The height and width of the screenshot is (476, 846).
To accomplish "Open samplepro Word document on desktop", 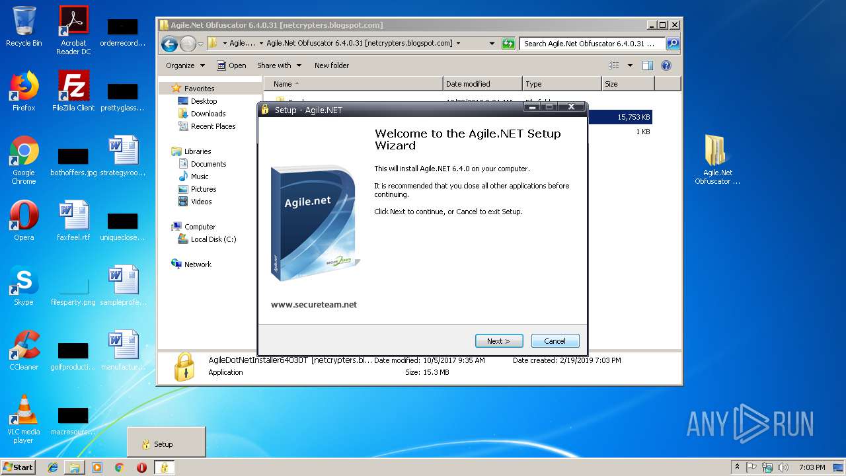I will (123, 286).
